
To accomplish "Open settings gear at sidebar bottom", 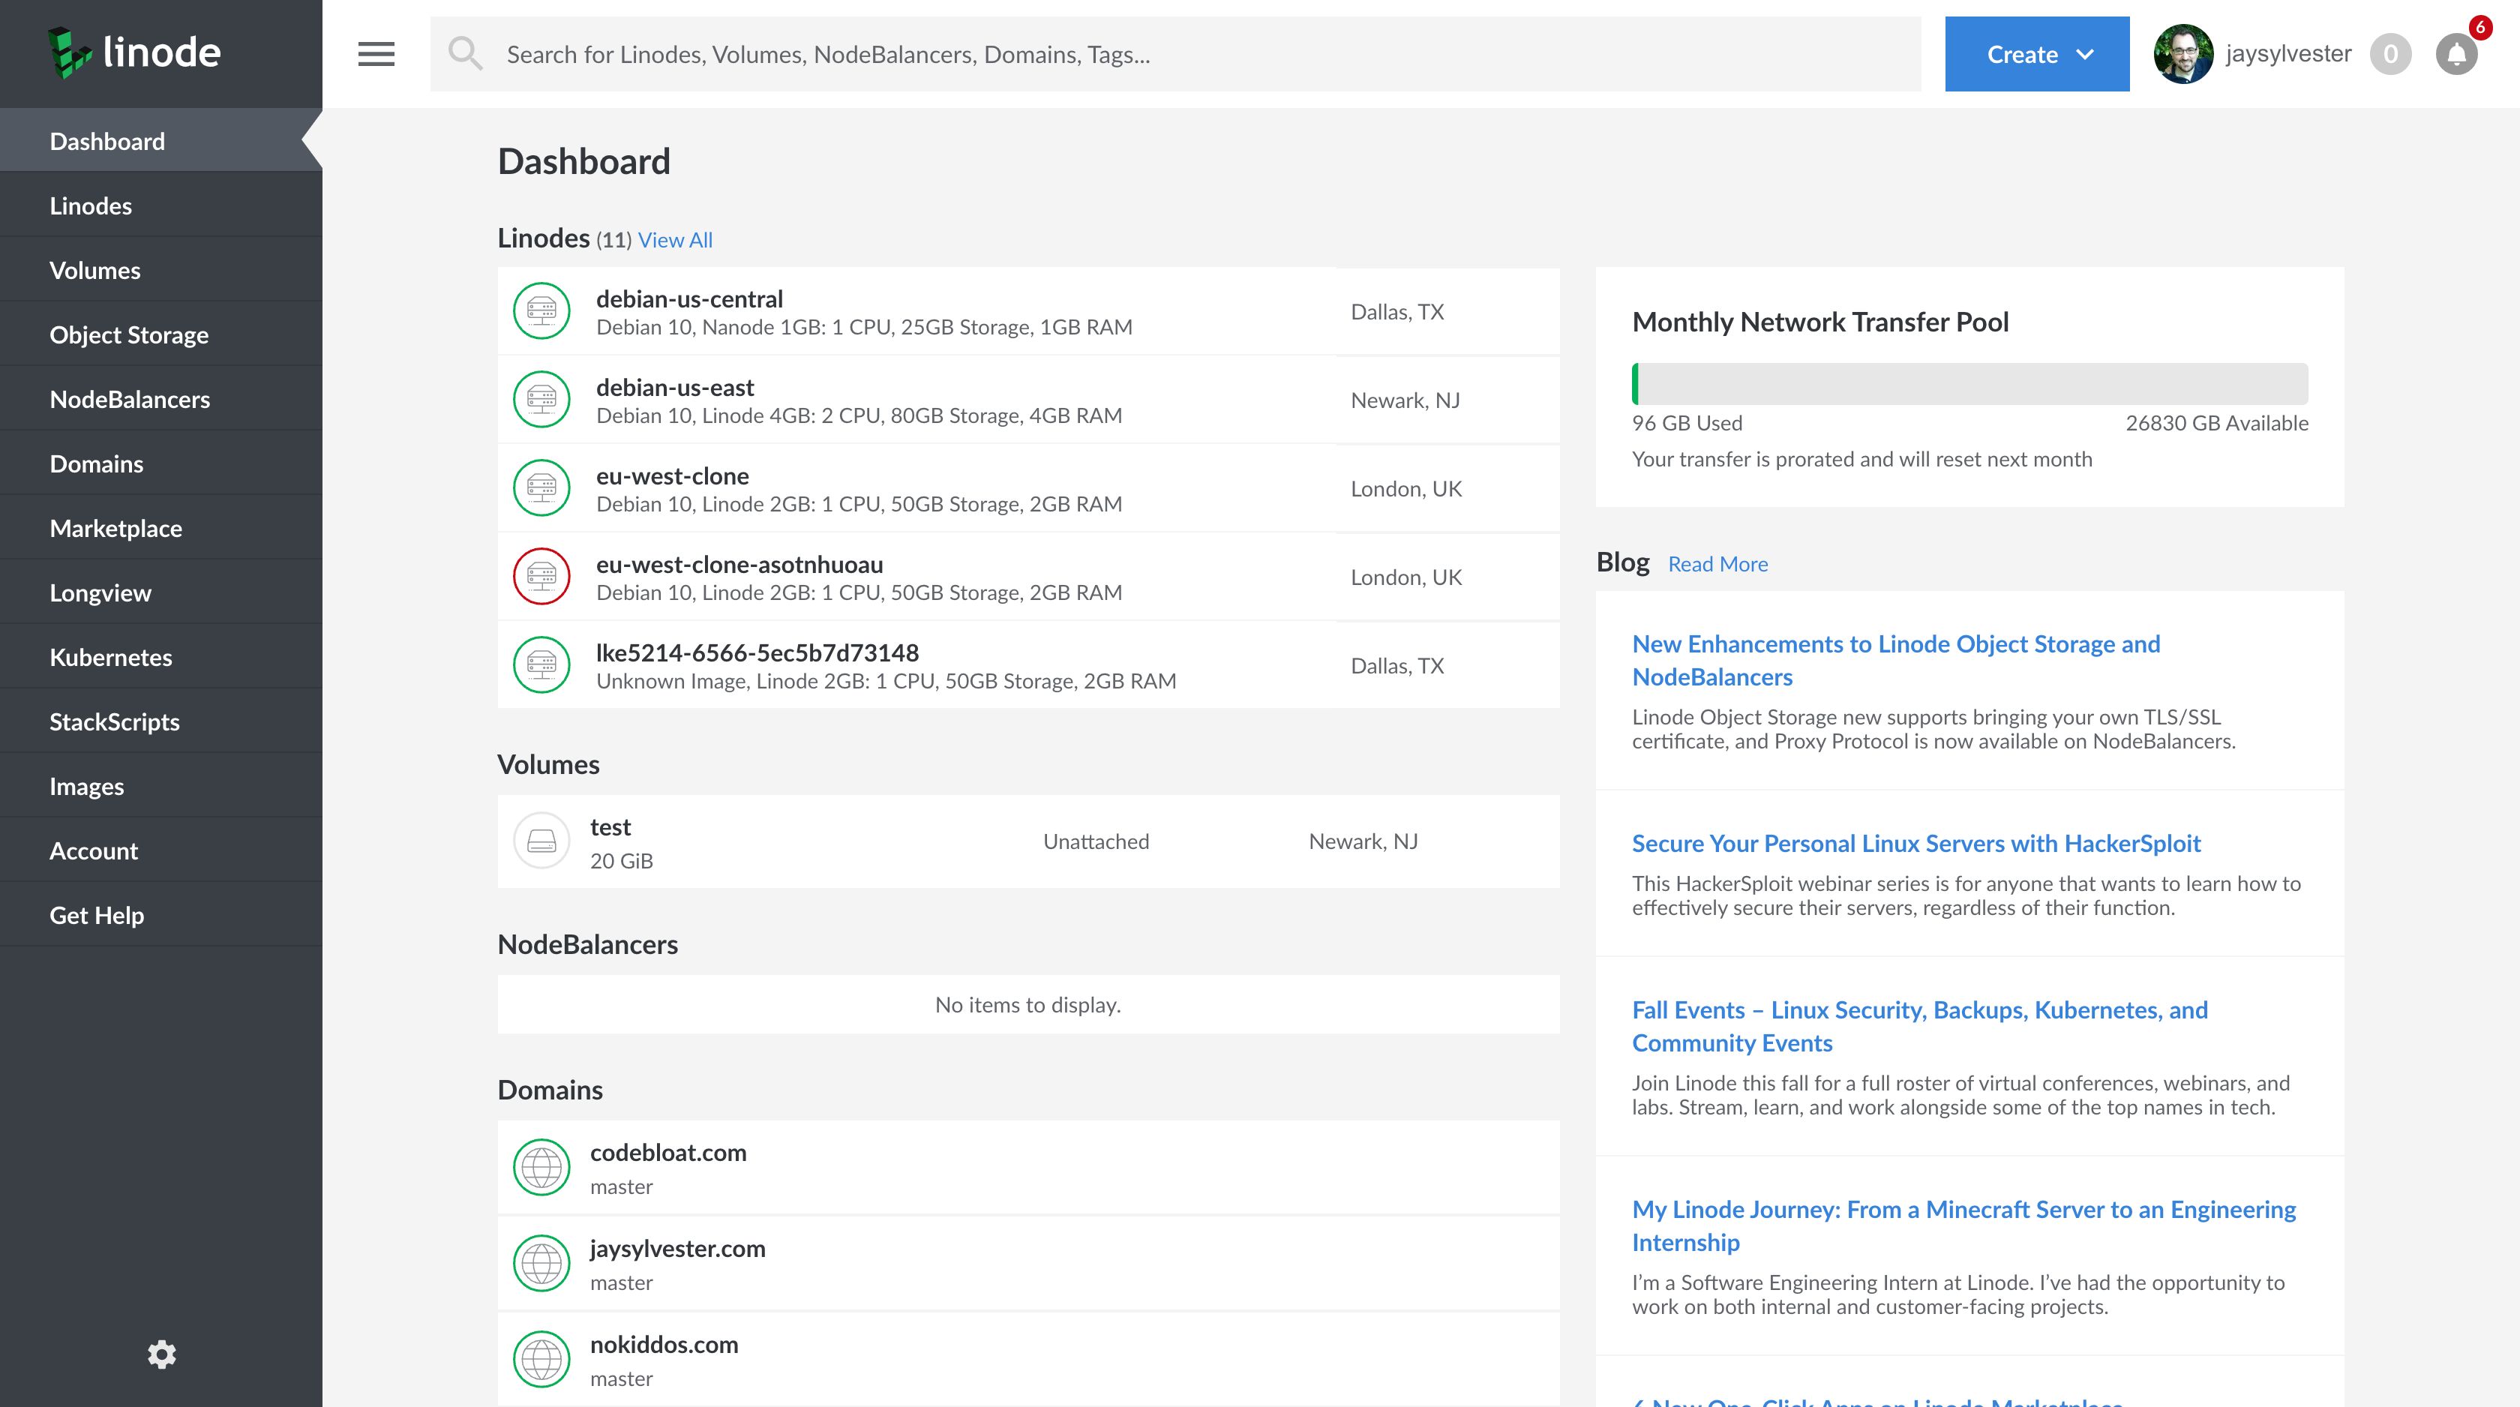I will [x=161, y=1354].
